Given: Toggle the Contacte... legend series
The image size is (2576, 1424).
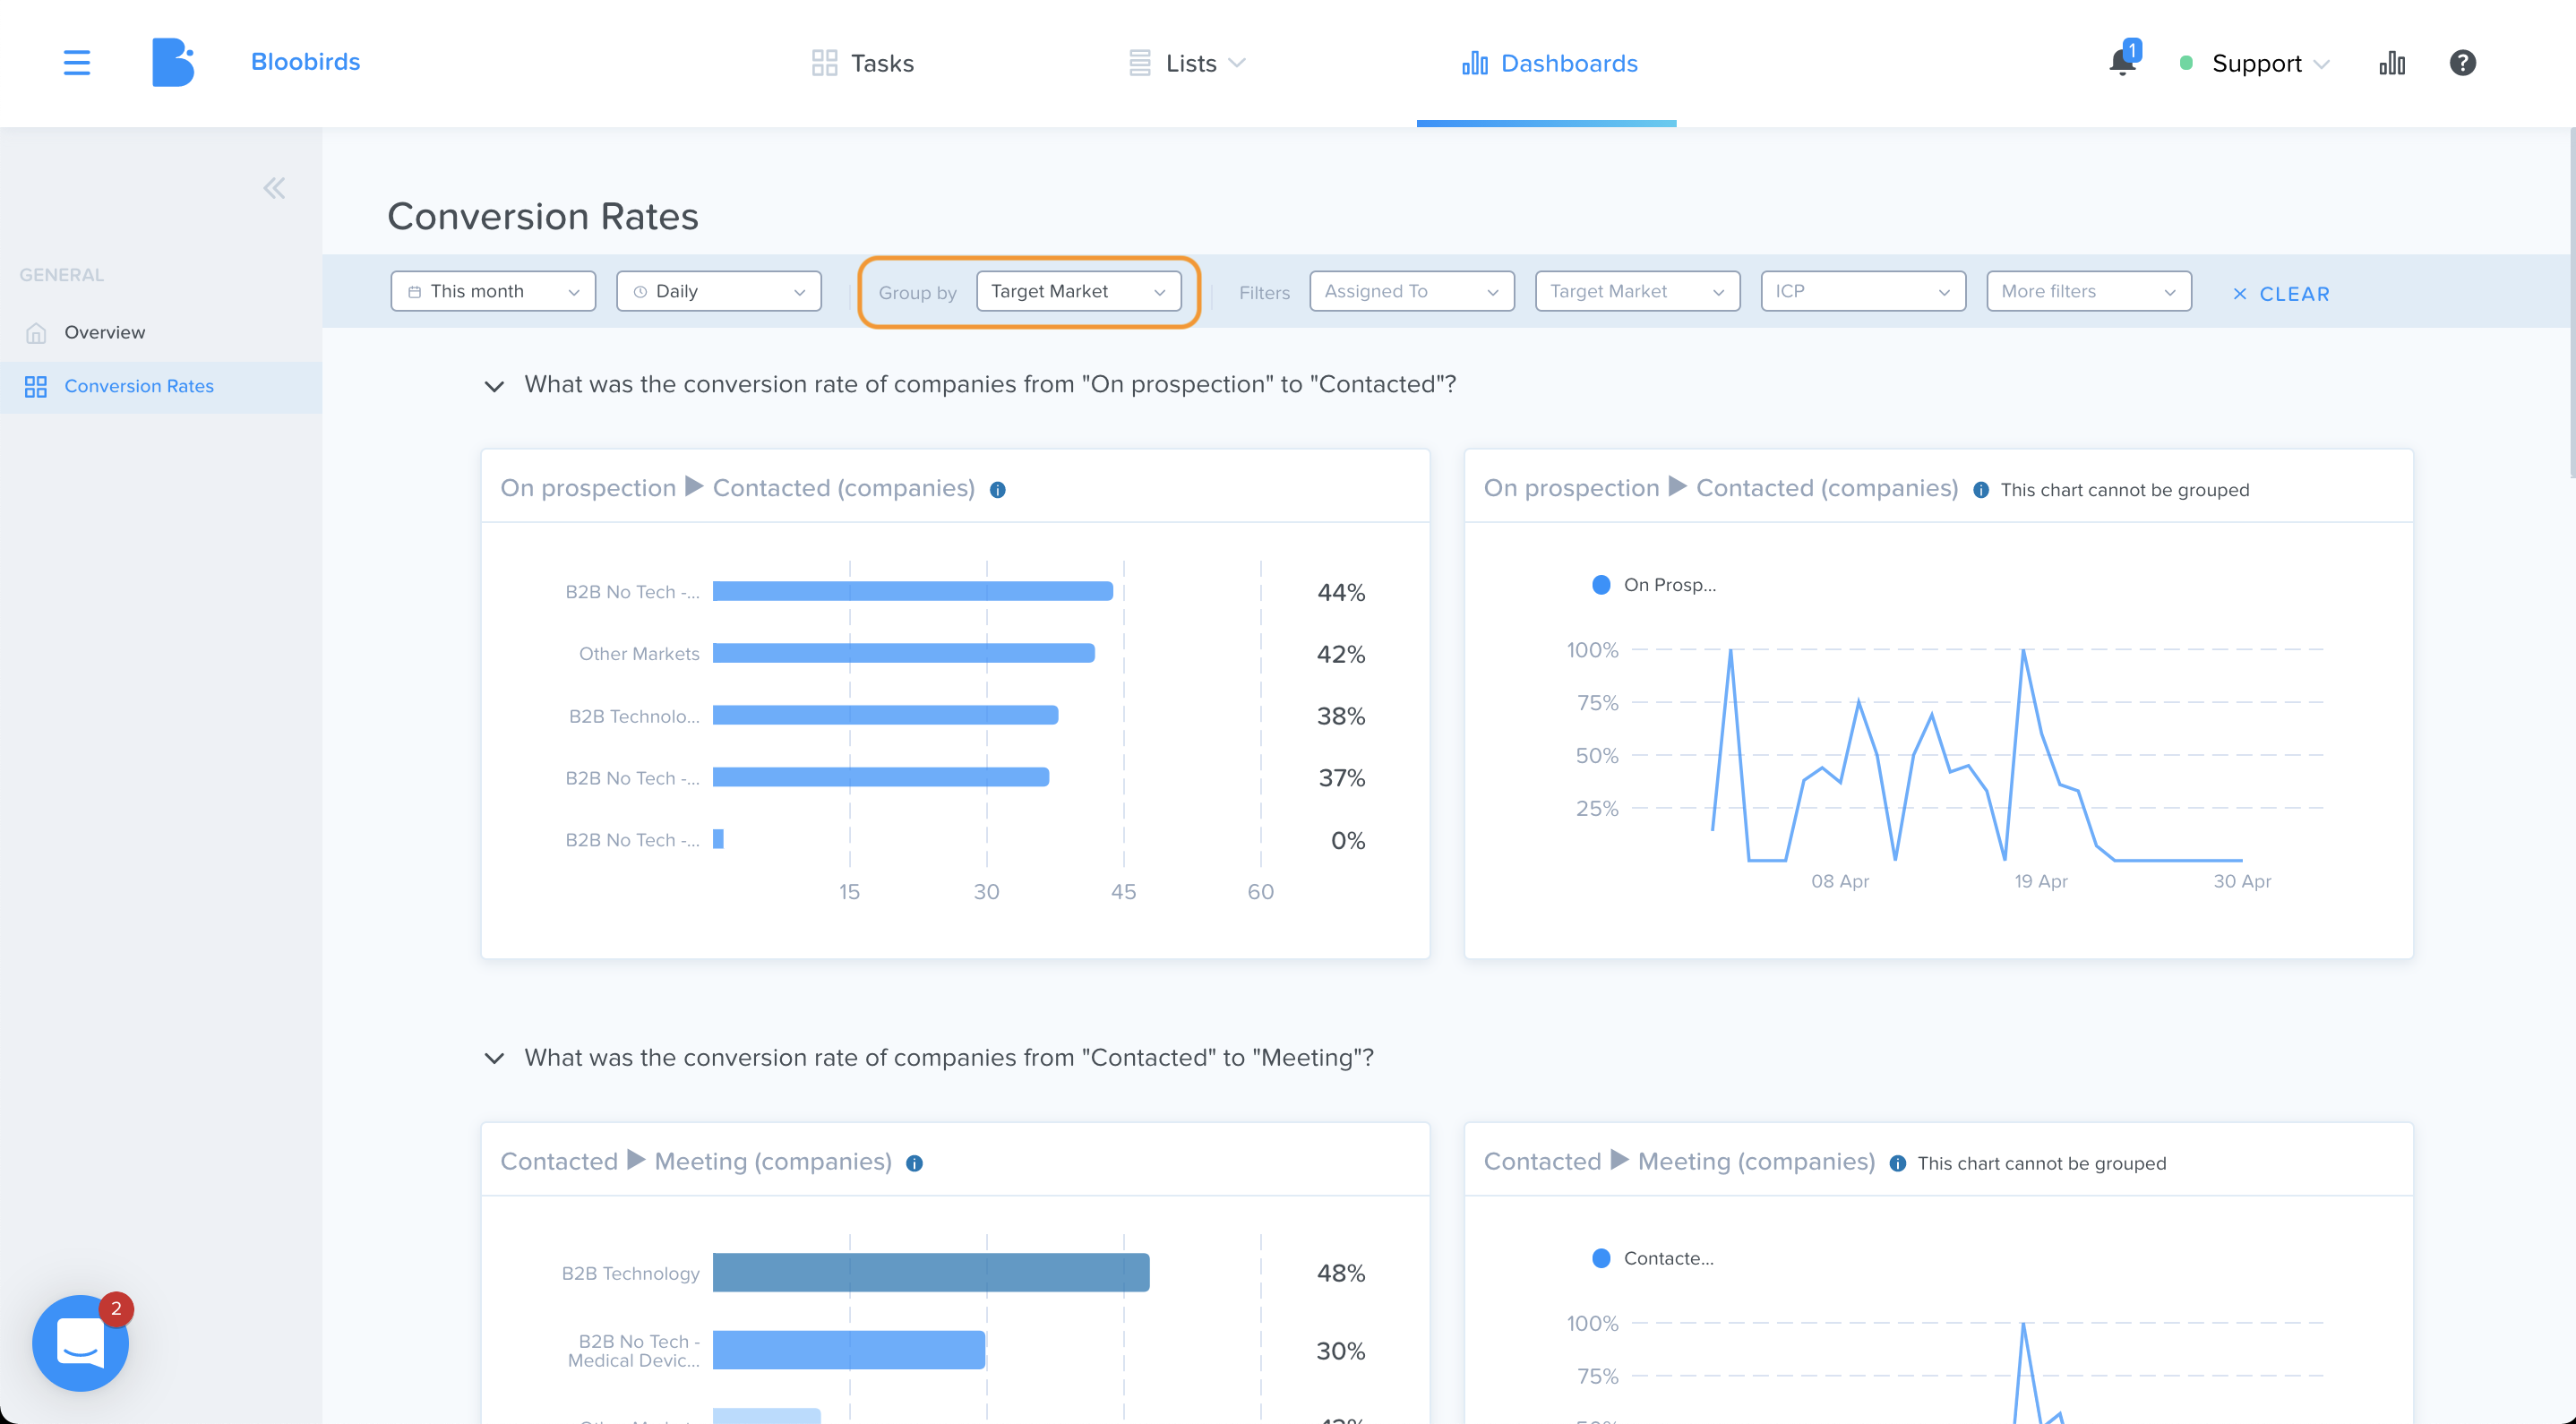Looking at the screenshot, I should pos(1652,1258).
